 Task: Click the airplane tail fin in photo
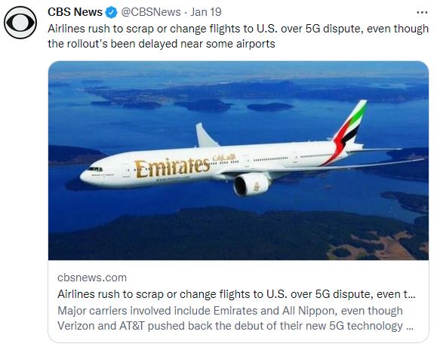(x=349, y=128)
